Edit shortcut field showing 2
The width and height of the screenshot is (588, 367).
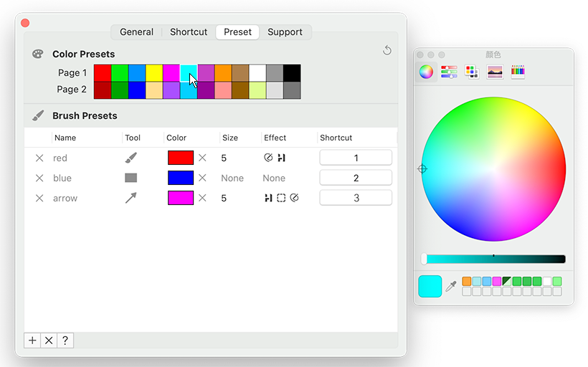coord(356,177)
